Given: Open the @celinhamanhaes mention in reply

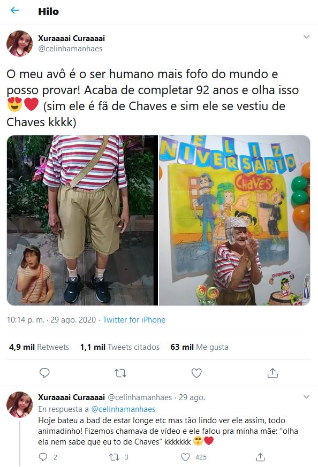Looking at the screenshot, I should pyautogui.click(x=123, y=409).
